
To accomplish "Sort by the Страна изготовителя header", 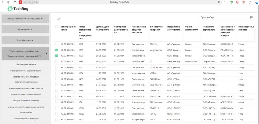I will pyautogui.click(x=191, y=28).
